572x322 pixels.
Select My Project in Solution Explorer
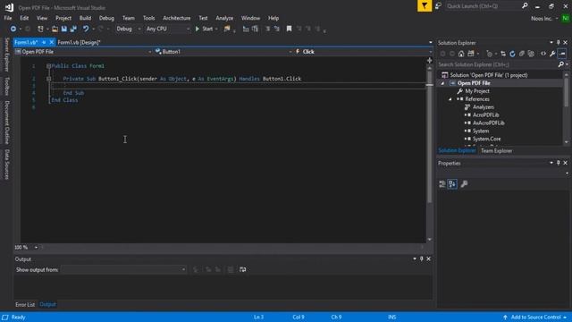[477, 91]
